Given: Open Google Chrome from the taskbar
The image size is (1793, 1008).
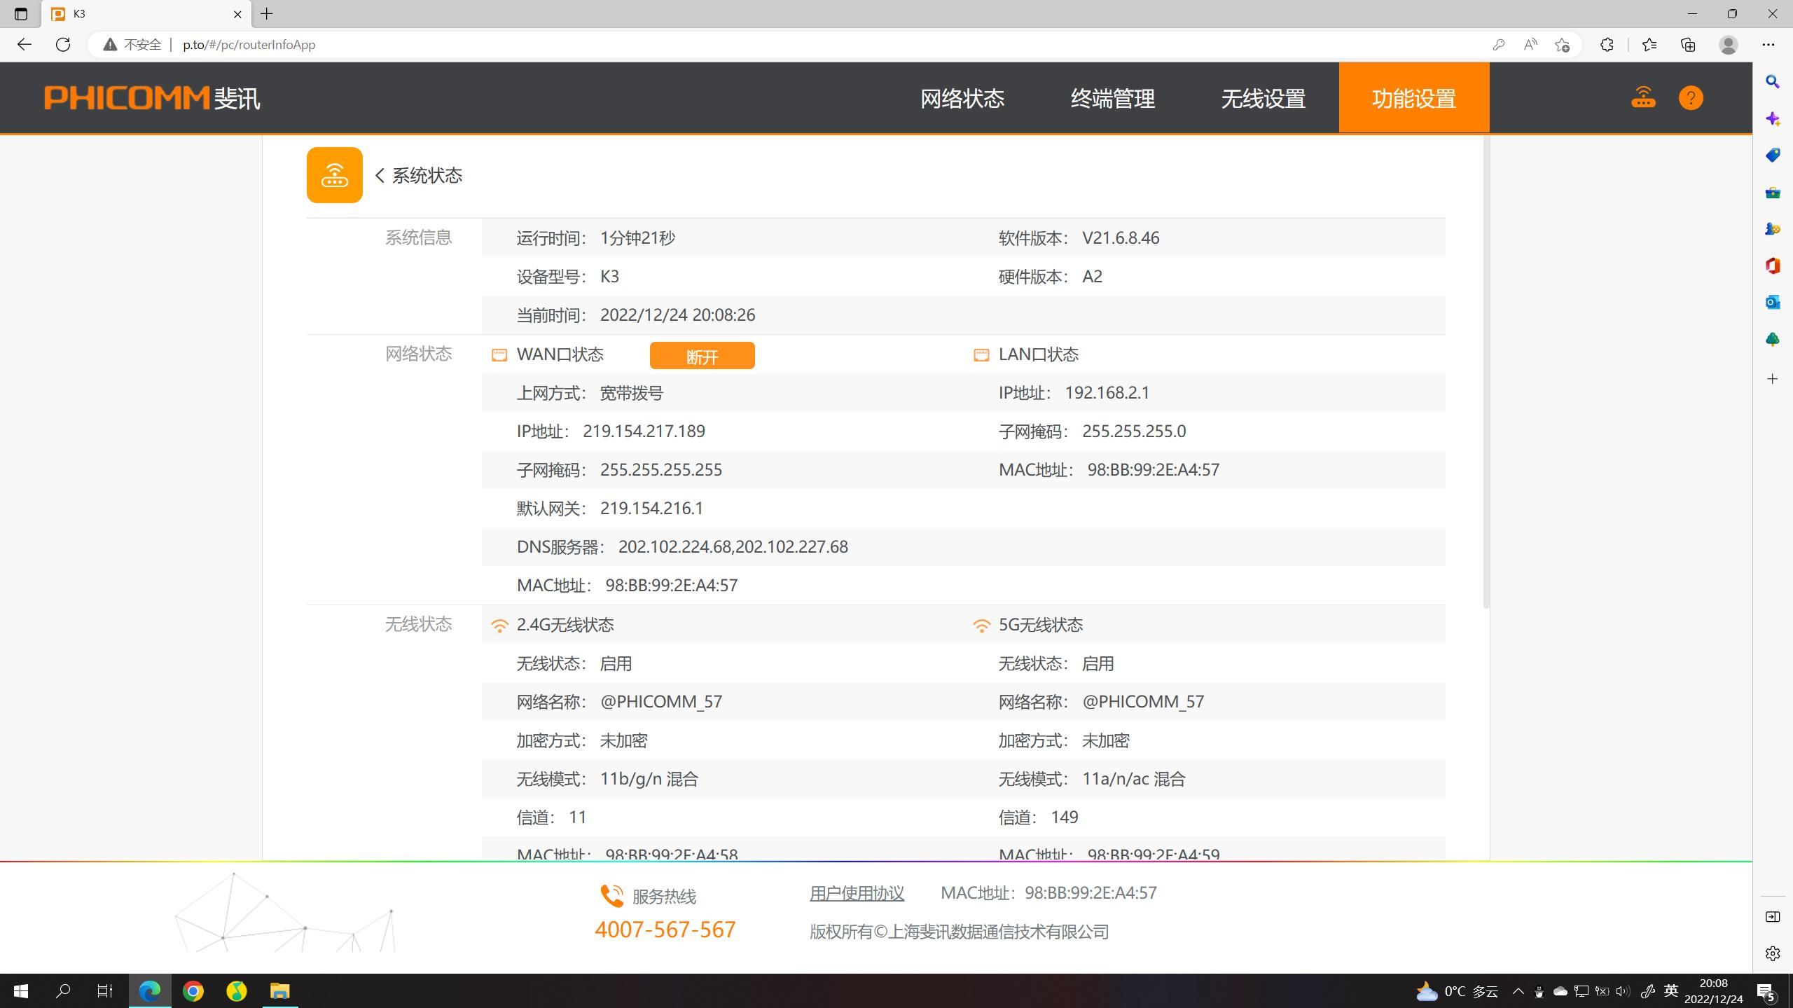Looking at the screenshot, I should (193, 990).
